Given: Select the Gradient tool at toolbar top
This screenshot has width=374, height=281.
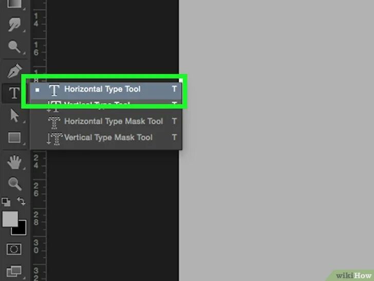Looking at the screenshot, I should click(14, 4).
